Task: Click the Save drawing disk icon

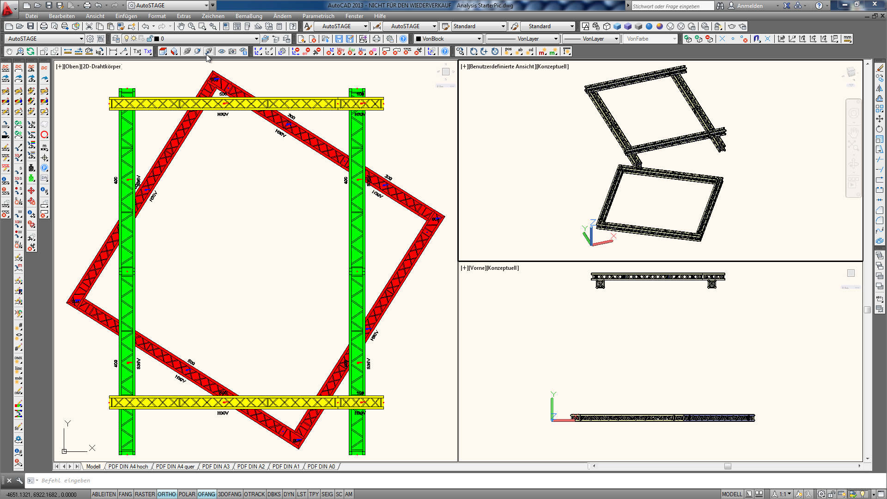Action: click(31, 26)
